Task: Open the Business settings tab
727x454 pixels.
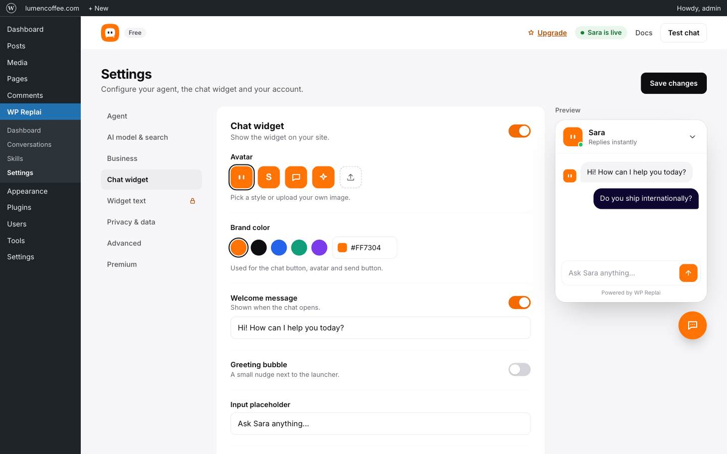Action: pyautogui.click(x=151, y=158)
